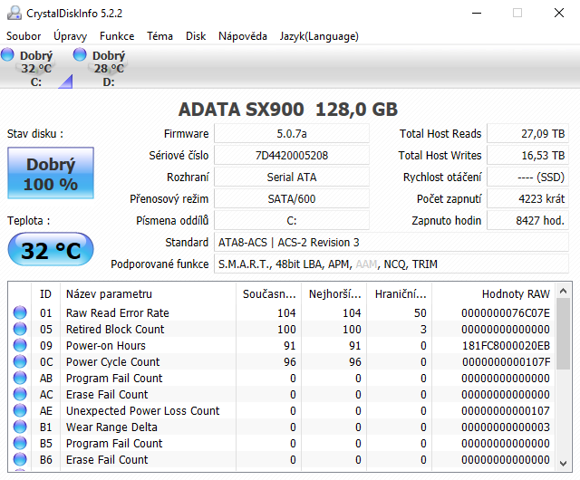
Task: Select the Power Cycle Count row
Action: pyautogui.click(x=282, y=361)
